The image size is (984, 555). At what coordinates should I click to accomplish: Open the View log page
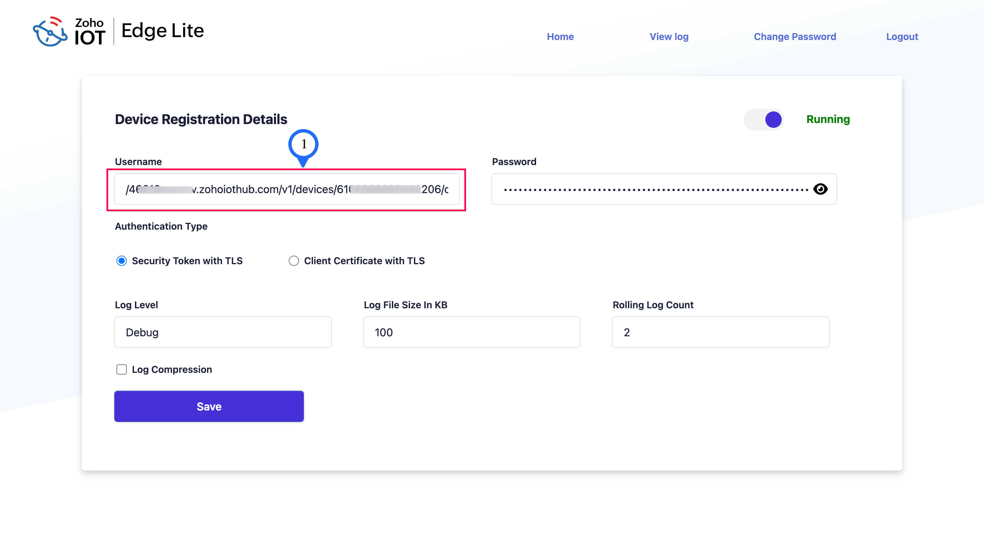pyautogui.click(x=669, y=37)
